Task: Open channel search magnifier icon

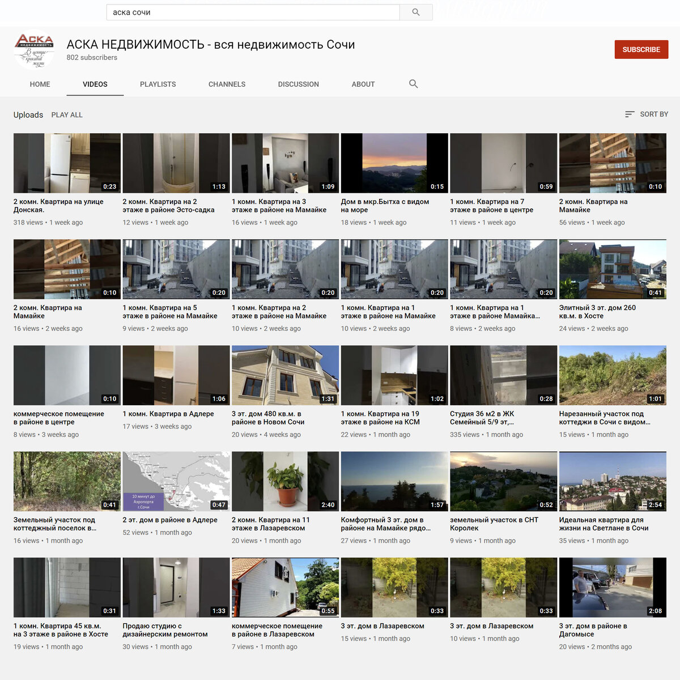Action: 414,84
